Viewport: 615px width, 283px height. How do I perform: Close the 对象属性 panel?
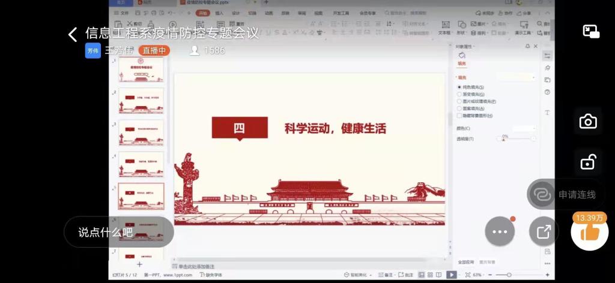tap(536, 46)
